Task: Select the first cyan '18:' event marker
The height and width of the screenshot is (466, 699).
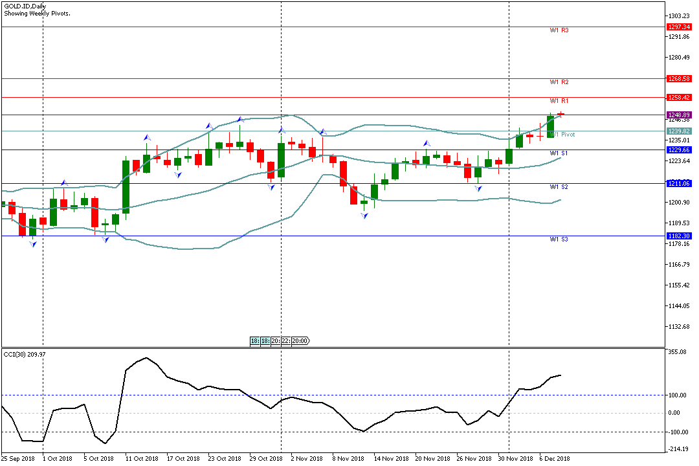Action: coord(255,341)
